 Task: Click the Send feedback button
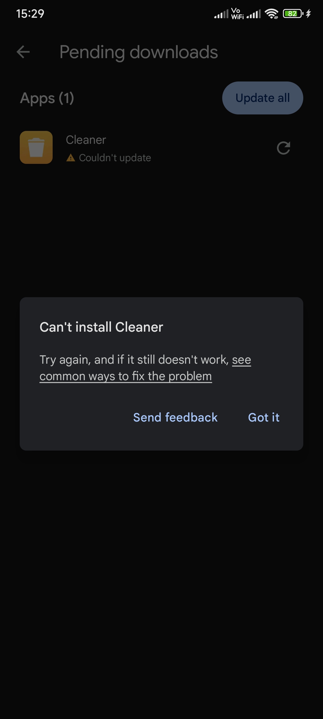(175, 417)
